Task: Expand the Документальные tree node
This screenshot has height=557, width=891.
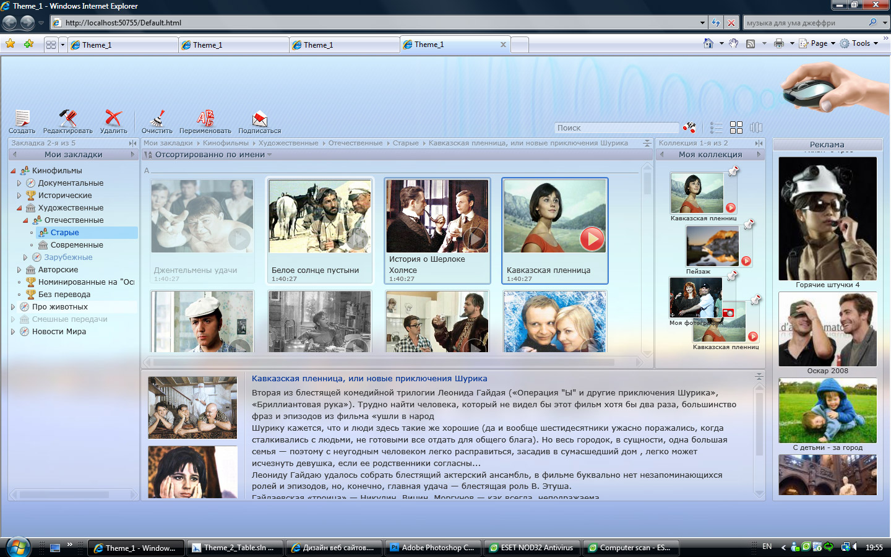Action: [x=19, y=183]
